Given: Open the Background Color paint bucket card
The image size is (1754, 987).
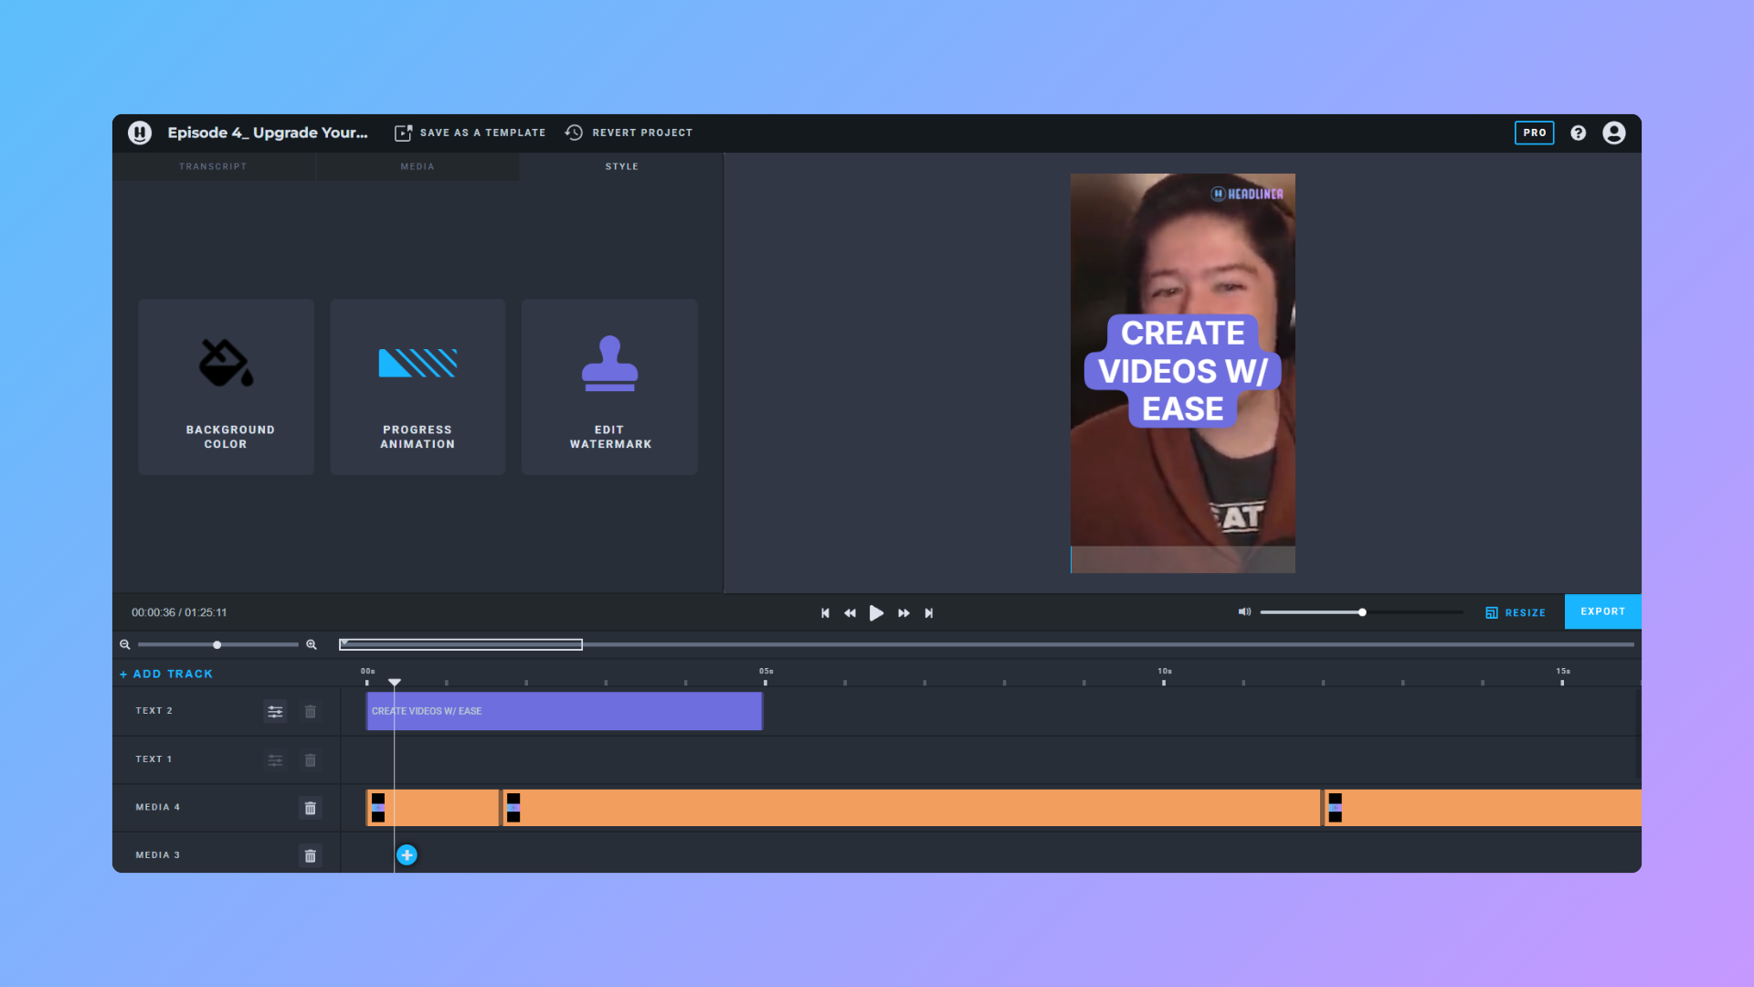Looking at the screenshot, I should click(226, 387).
